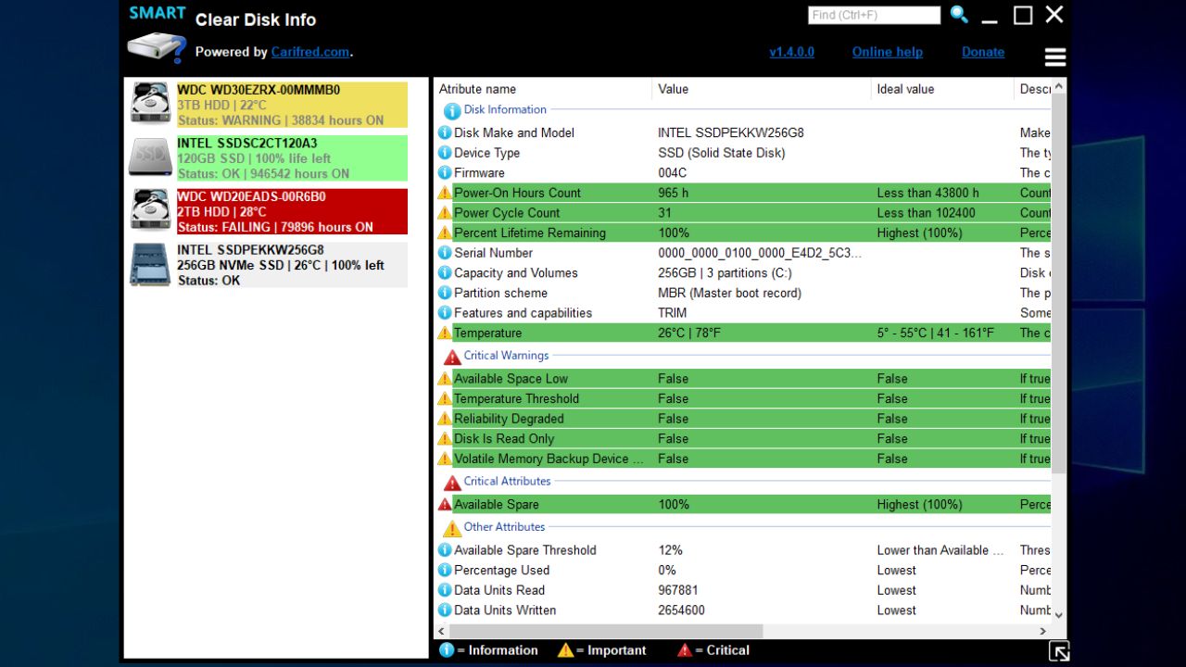This screenshot has width=1186, height=667.
Task: Click the vertical scrollbar thumb
Action: tap(1059, 282)
